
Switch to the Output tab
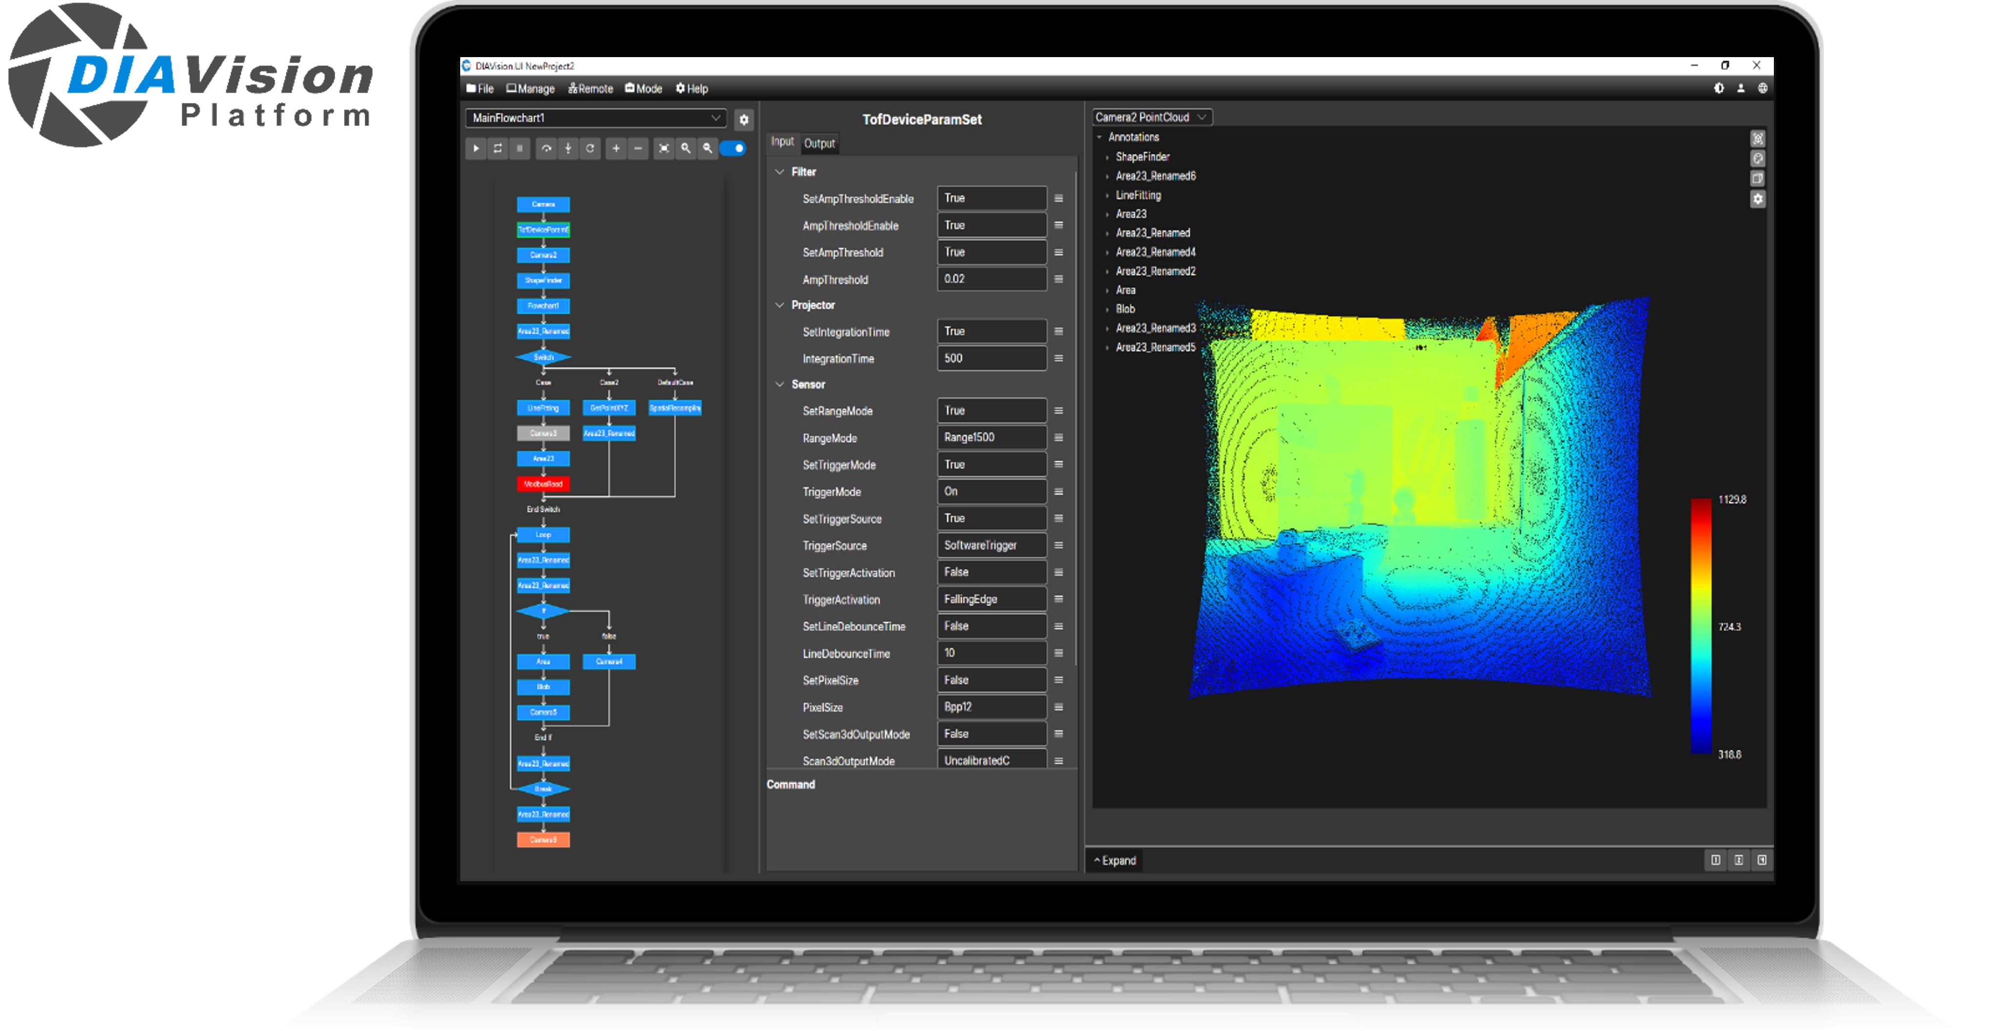pyautogui.click(x=819, y=144)
